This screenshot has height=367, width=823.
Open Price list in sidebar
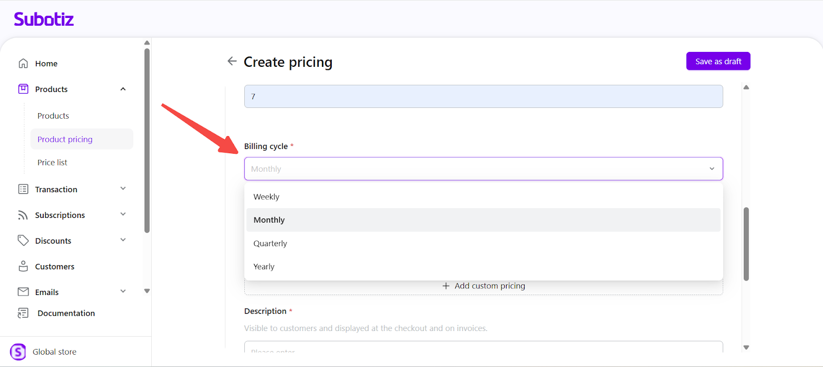click(x=52, y=162)
